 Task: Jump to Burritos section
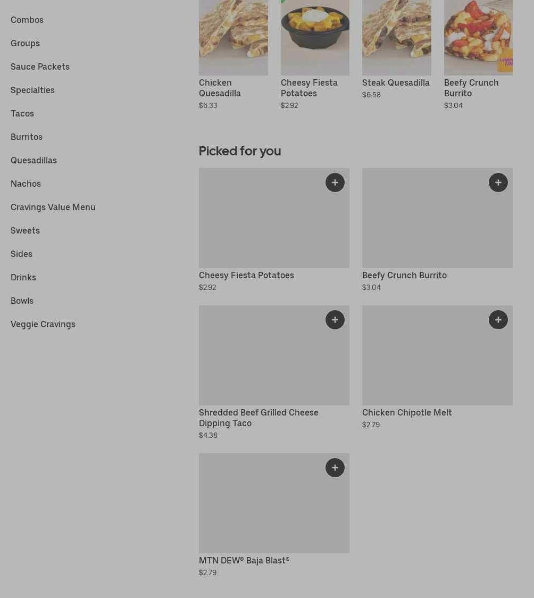[x=27, y=137]
